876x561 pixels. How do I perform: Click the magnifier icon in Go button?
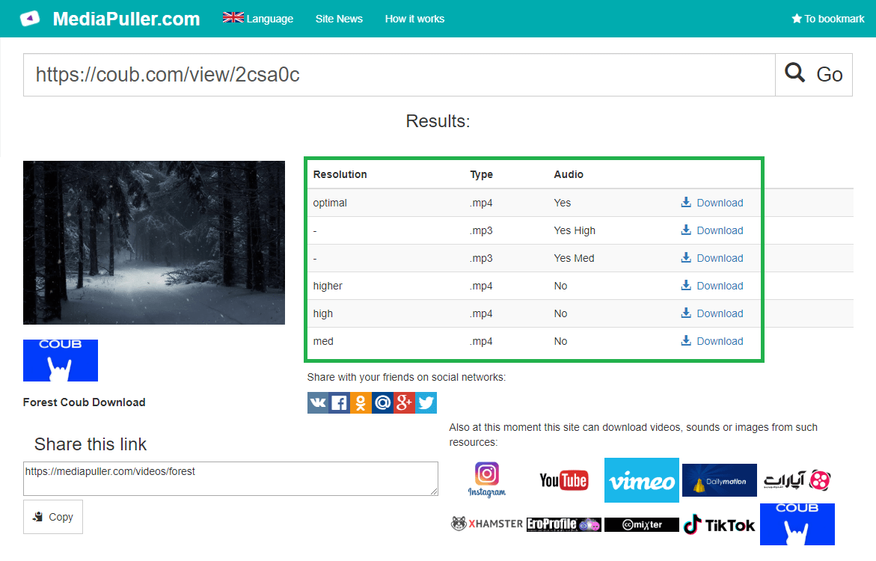coord(794,73)
